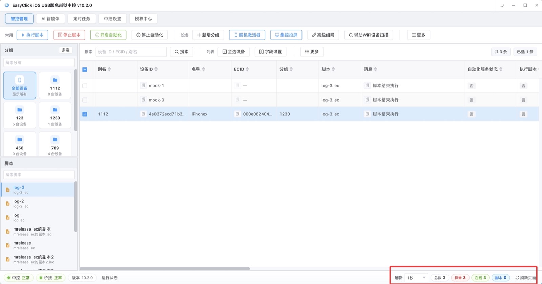542x284 pixels.
Task: Click the horizontal table scrollbar
Action: (x=165, y=269)
